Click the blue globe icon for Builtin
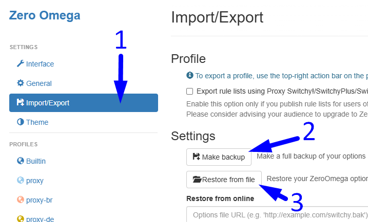 click(x=21, y=161)
